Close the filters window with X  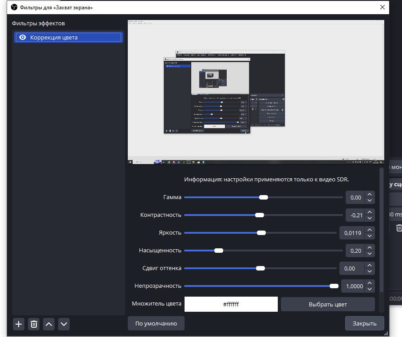pyautogui.click(x=382, y=7)
